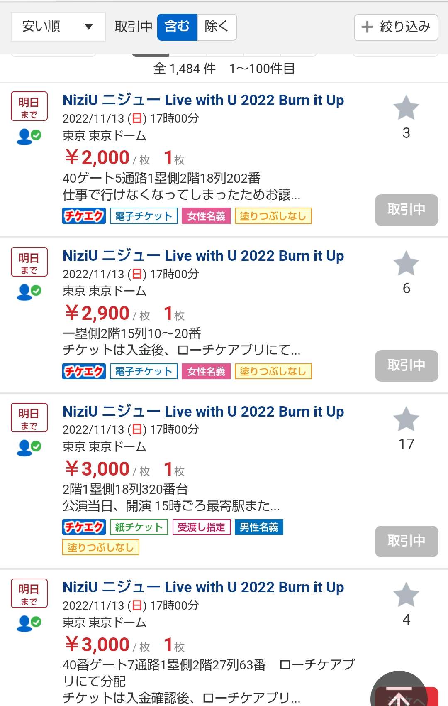The height and width of the screenshot is (706, 448).
Task: Click the 男性名義 tag on third listing
Action: coord(259,527)
